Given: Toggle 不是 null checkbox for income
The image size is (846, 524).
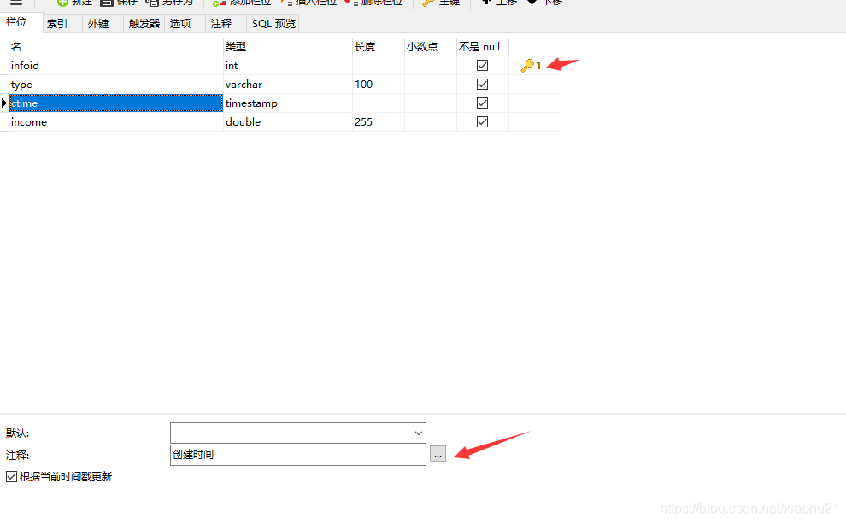Looking at the screenshot, I should [482, 122].
